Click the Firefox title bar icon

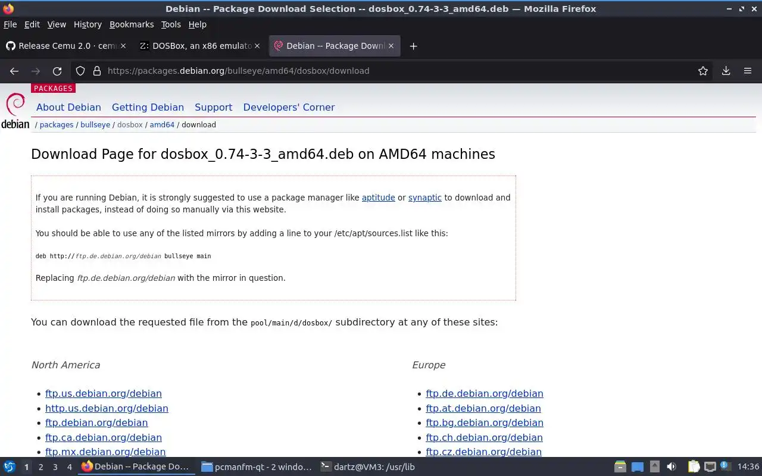tap(8, 9)
